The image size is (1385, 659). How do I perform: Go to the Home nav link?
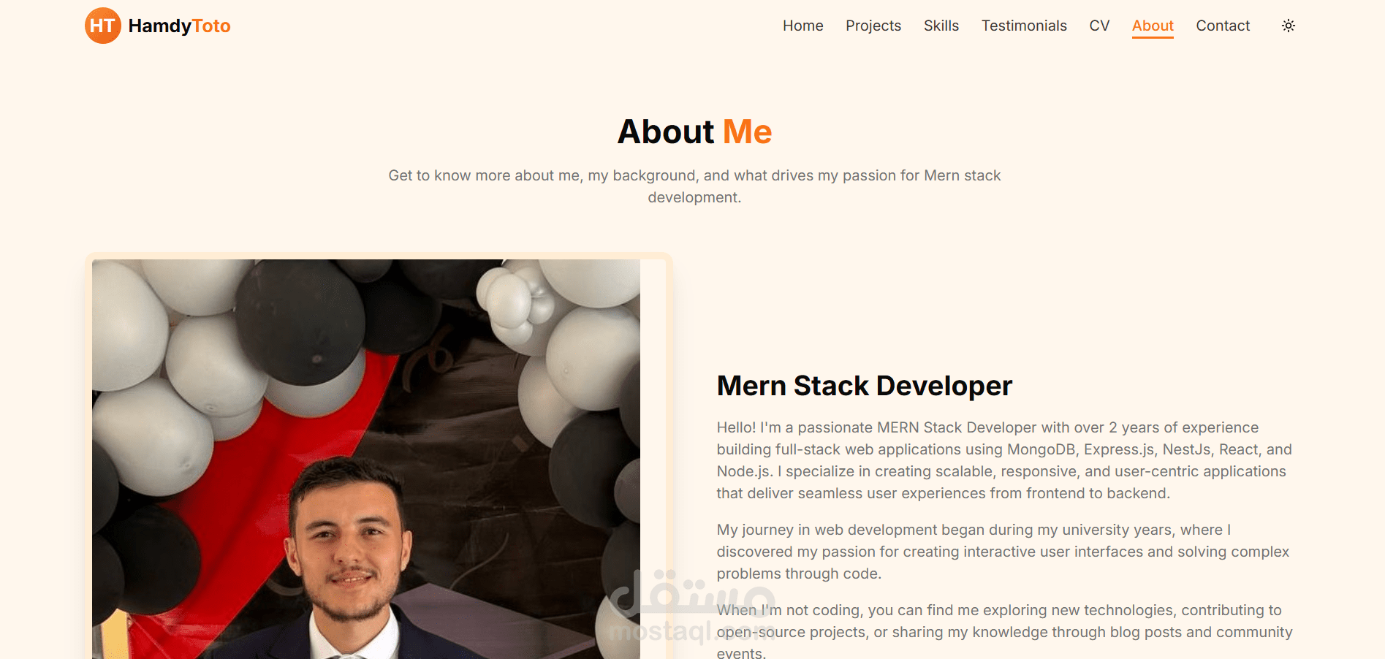(802, 26)
